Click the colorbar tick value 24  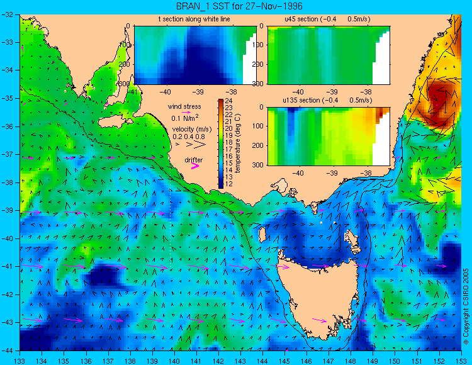tap(229, 101)
